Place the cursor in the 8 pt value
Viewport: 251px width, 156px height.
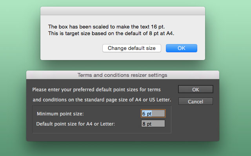[x=147, y=124]
